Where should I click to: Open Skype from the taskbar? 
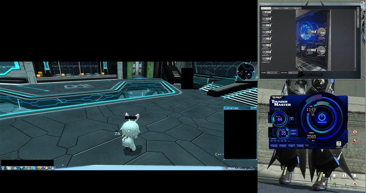pos(34,168)
